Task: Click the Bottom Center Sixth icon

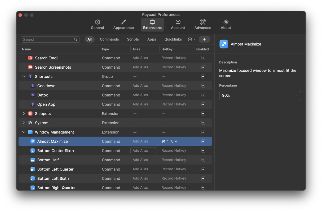Action: (33, 151)
